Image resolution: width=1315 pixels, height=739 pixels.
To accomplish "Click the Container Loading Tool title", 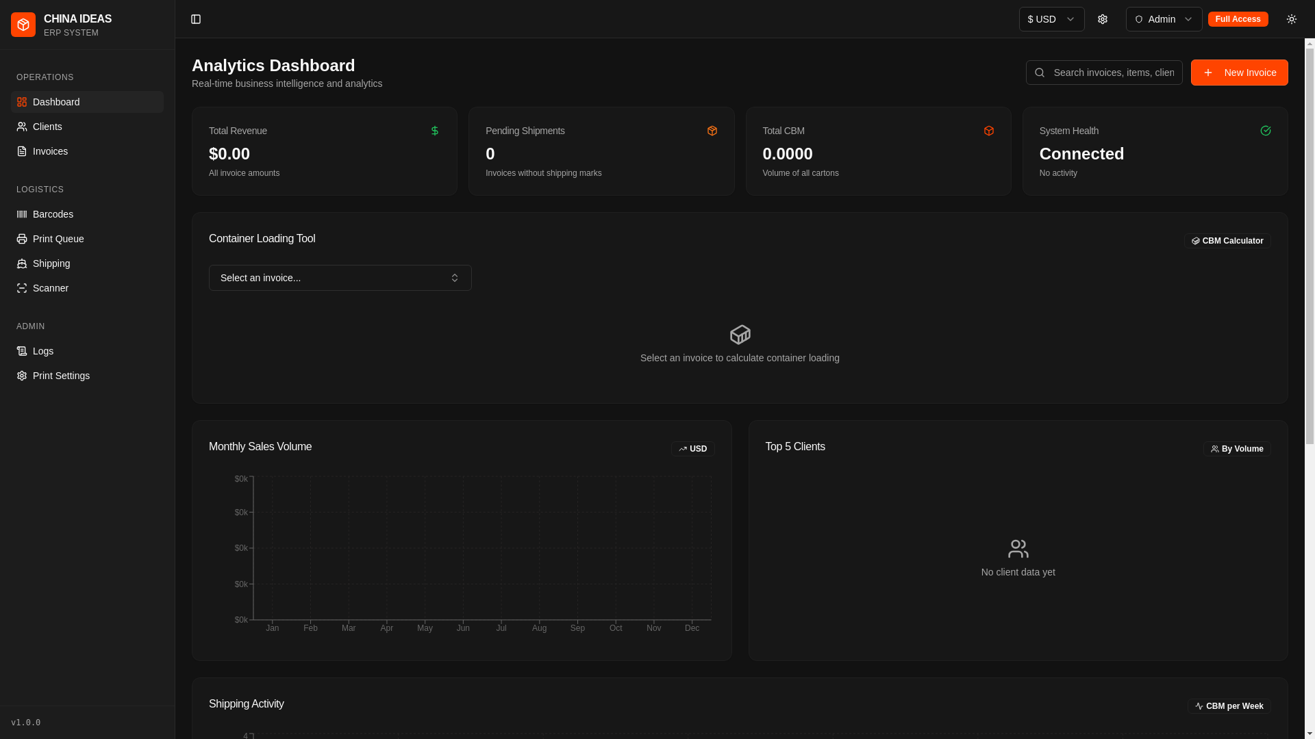I will pyautogui.click(x=262, y=239).
